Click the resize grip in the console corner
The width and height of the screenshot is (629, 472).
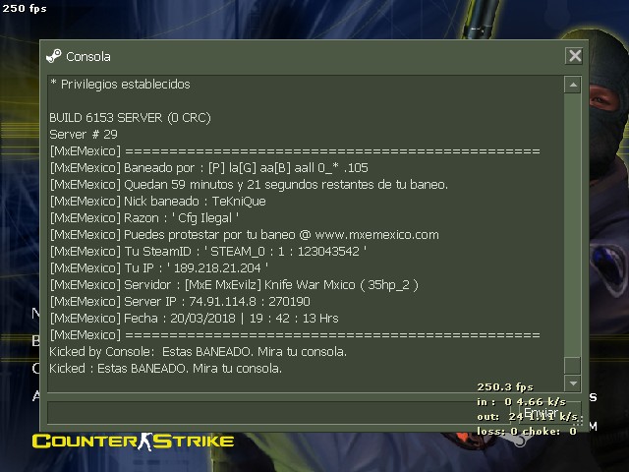580,421
